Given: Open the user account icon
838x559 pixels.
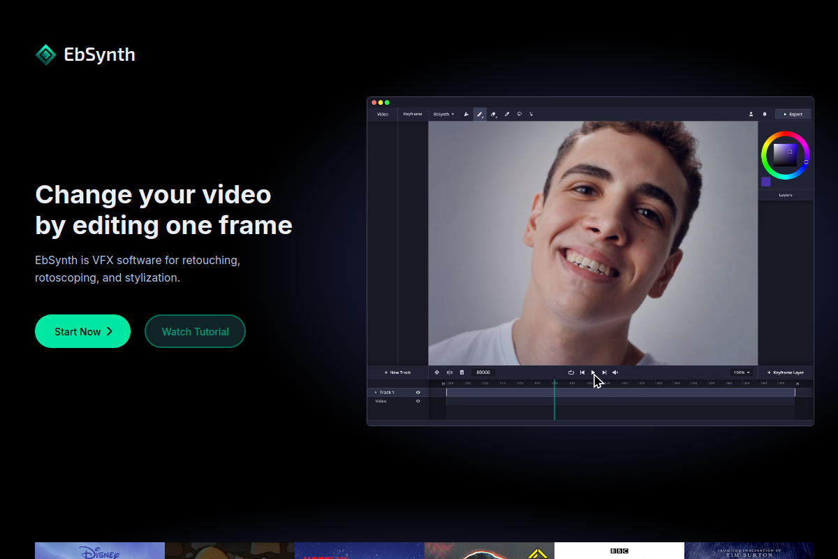Looking at the screenshot, I should click(751, 114).
